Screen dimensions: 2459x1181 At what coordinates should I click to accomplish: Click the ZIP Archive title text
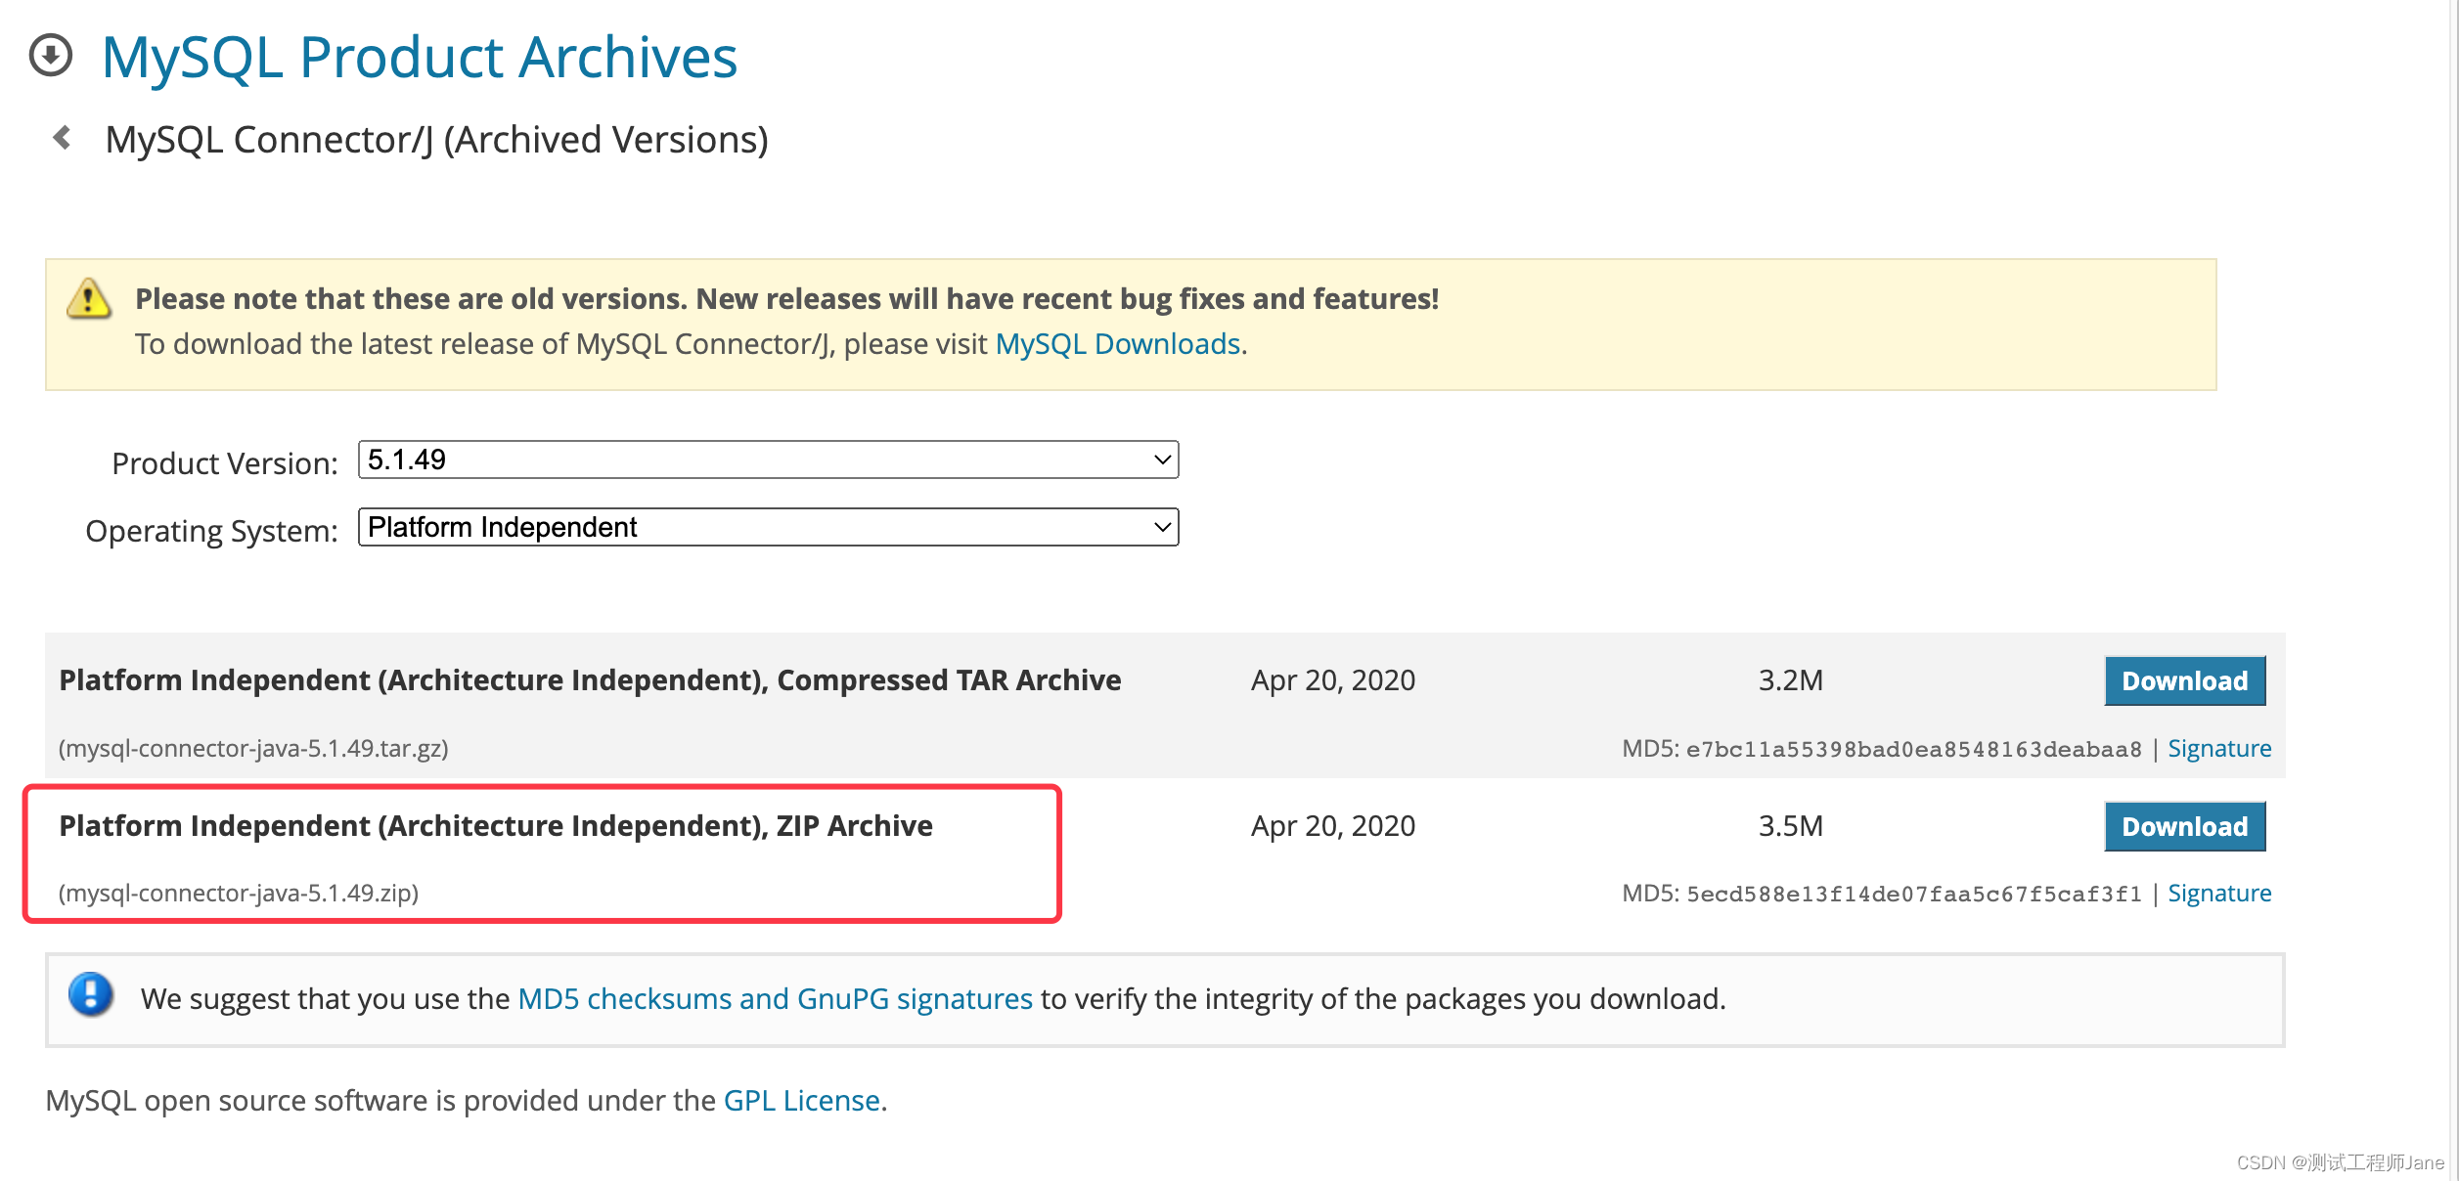496,826
